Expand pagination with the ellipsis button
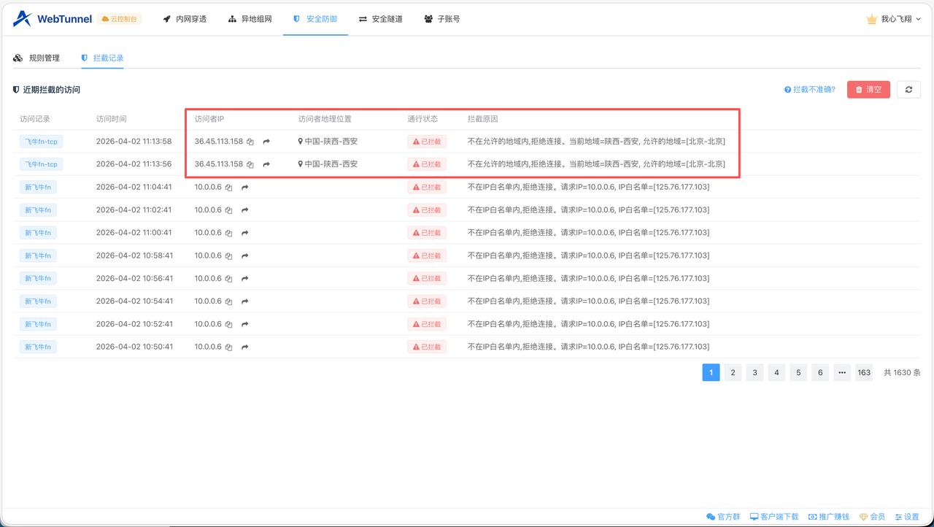The height and width of the screenshot is (527, 934). point(842,372)
